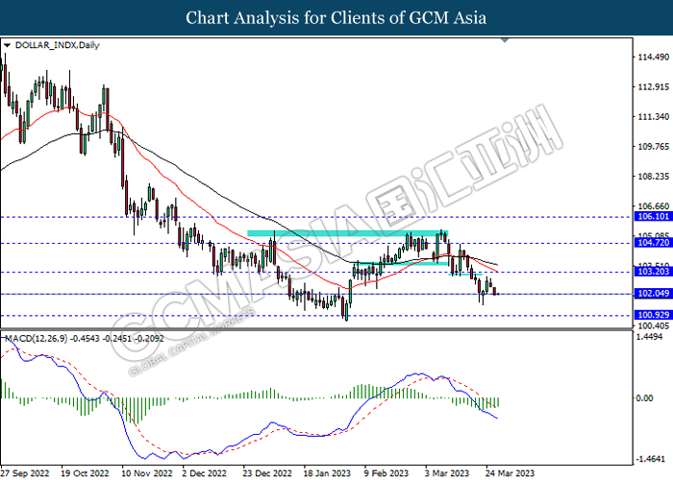
Task: Click the 24 Mar 2023 date label
Action: pyautogui.click(x=510, y=473)
